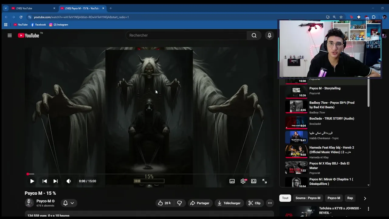Play Psyco M - Storytelling from the playlist
Viewport: 389px width, 219px height.
[325, 88]
